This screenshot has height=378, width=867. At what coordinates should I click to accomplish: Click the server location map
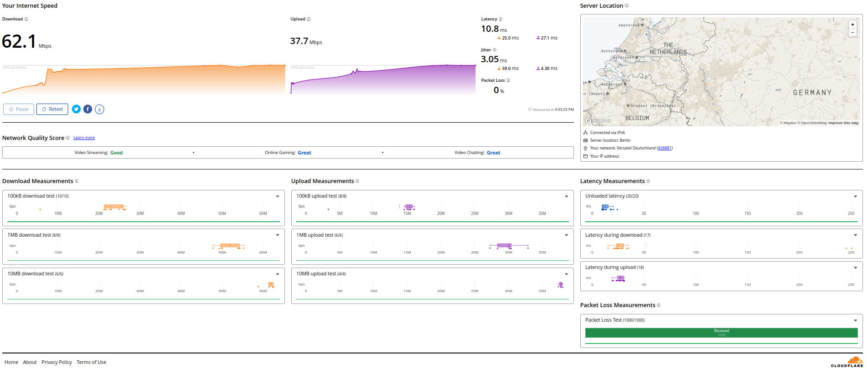(722, 72)
